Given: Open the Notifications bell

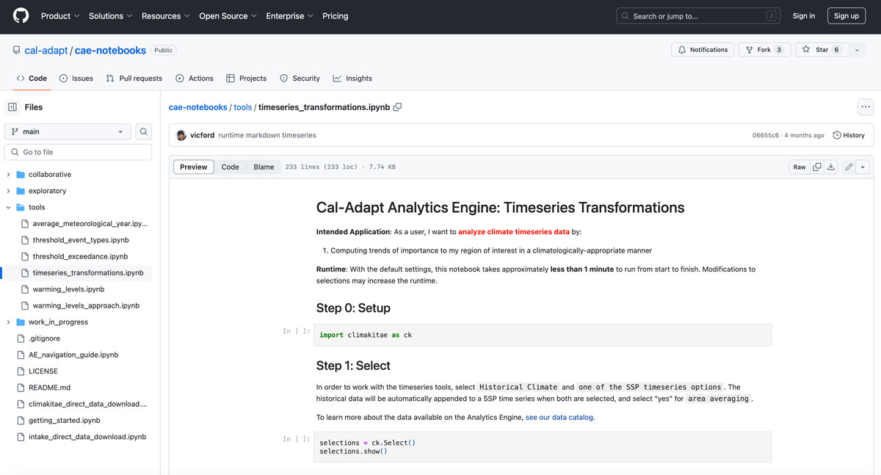Looking at the screenshot, I should click(x=703, y=49).
